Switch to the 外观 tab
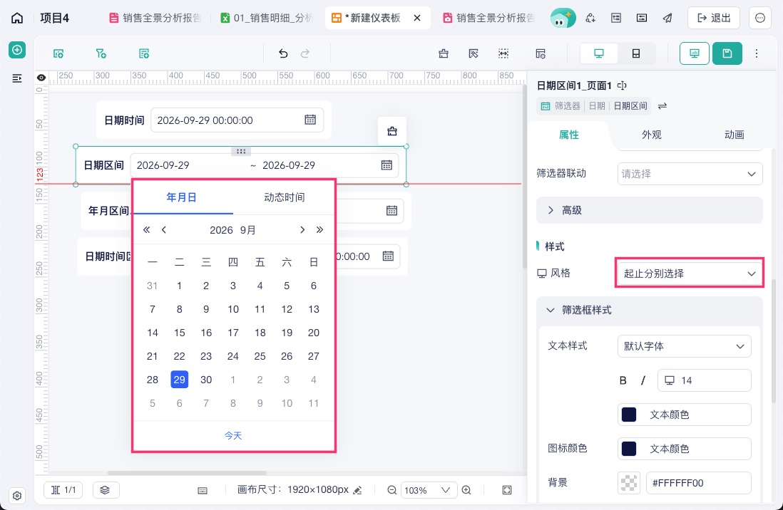 [652, 135]
